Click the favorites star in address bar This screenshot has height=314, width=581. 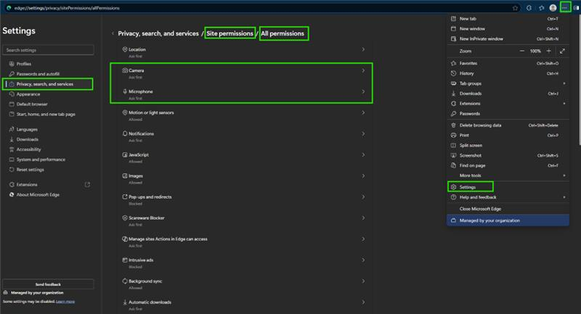515,8
